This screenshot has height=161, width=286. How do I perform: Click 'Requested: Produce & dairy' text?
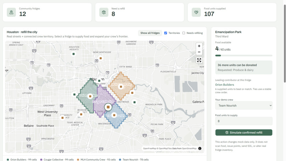pyautogui.click(x=236, y=70)
